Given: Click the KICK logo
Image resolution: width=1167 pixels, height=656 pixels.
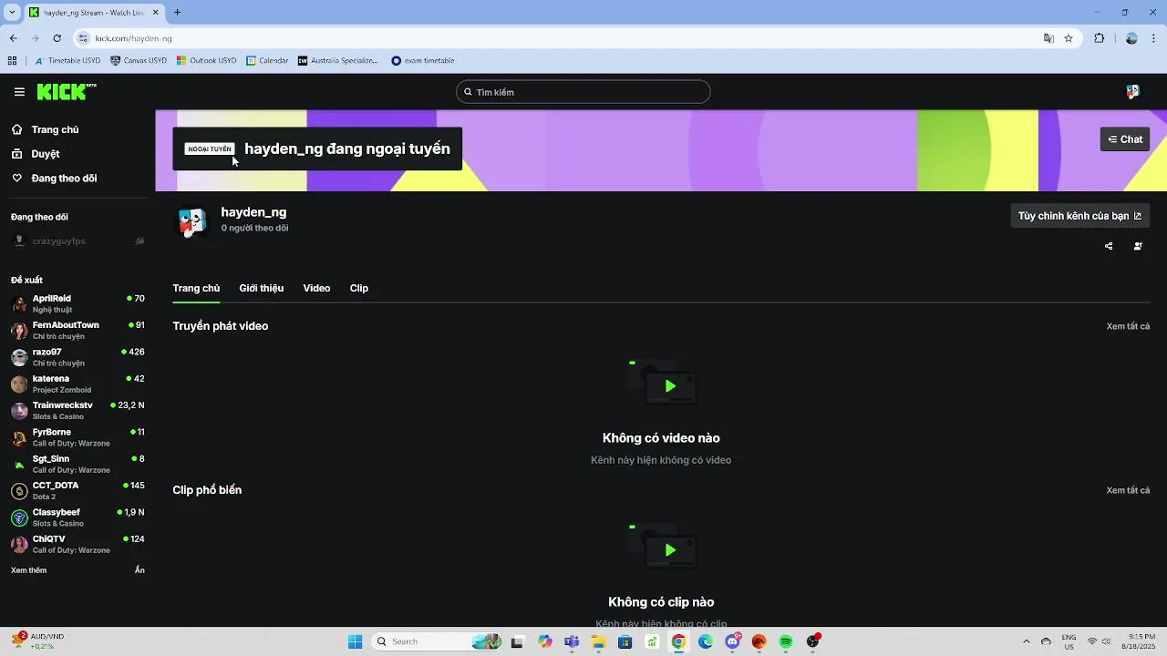Looking at the screenshot, I should click(67, 91).
